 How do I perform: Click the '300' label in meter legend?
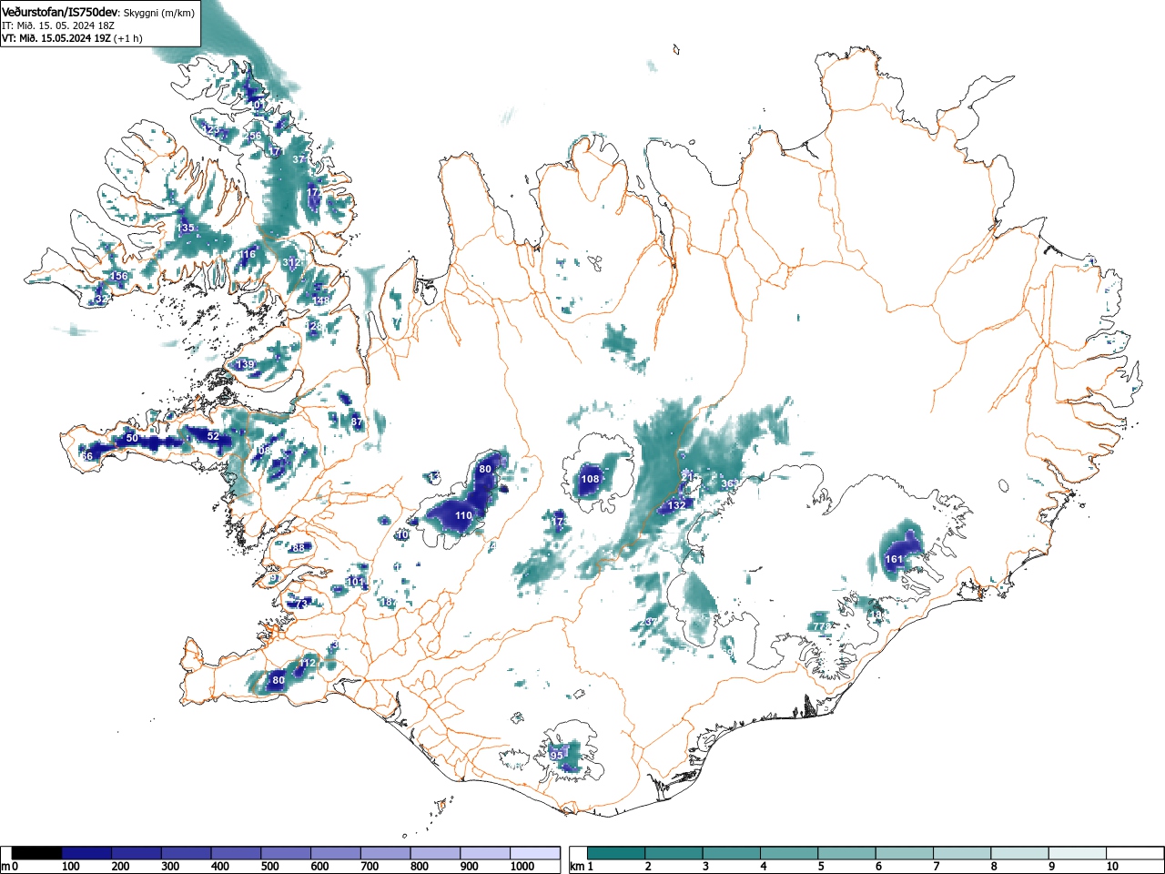(170, 867)
